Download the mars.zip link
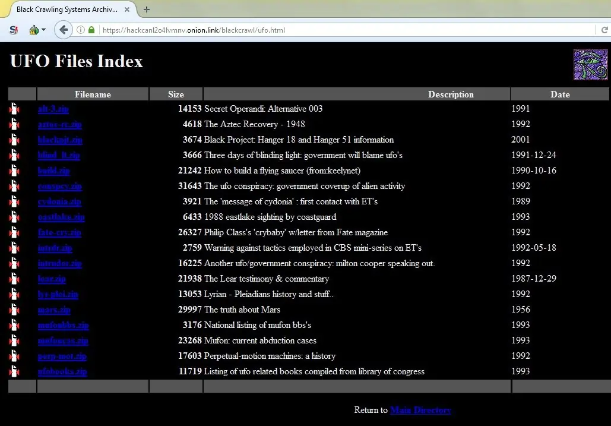Screen dimensions: 611x426 54,310
